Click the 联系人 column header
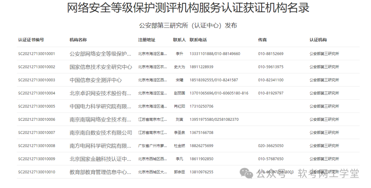Viewport: 371px width, 188px height. (x=179, y=40)
